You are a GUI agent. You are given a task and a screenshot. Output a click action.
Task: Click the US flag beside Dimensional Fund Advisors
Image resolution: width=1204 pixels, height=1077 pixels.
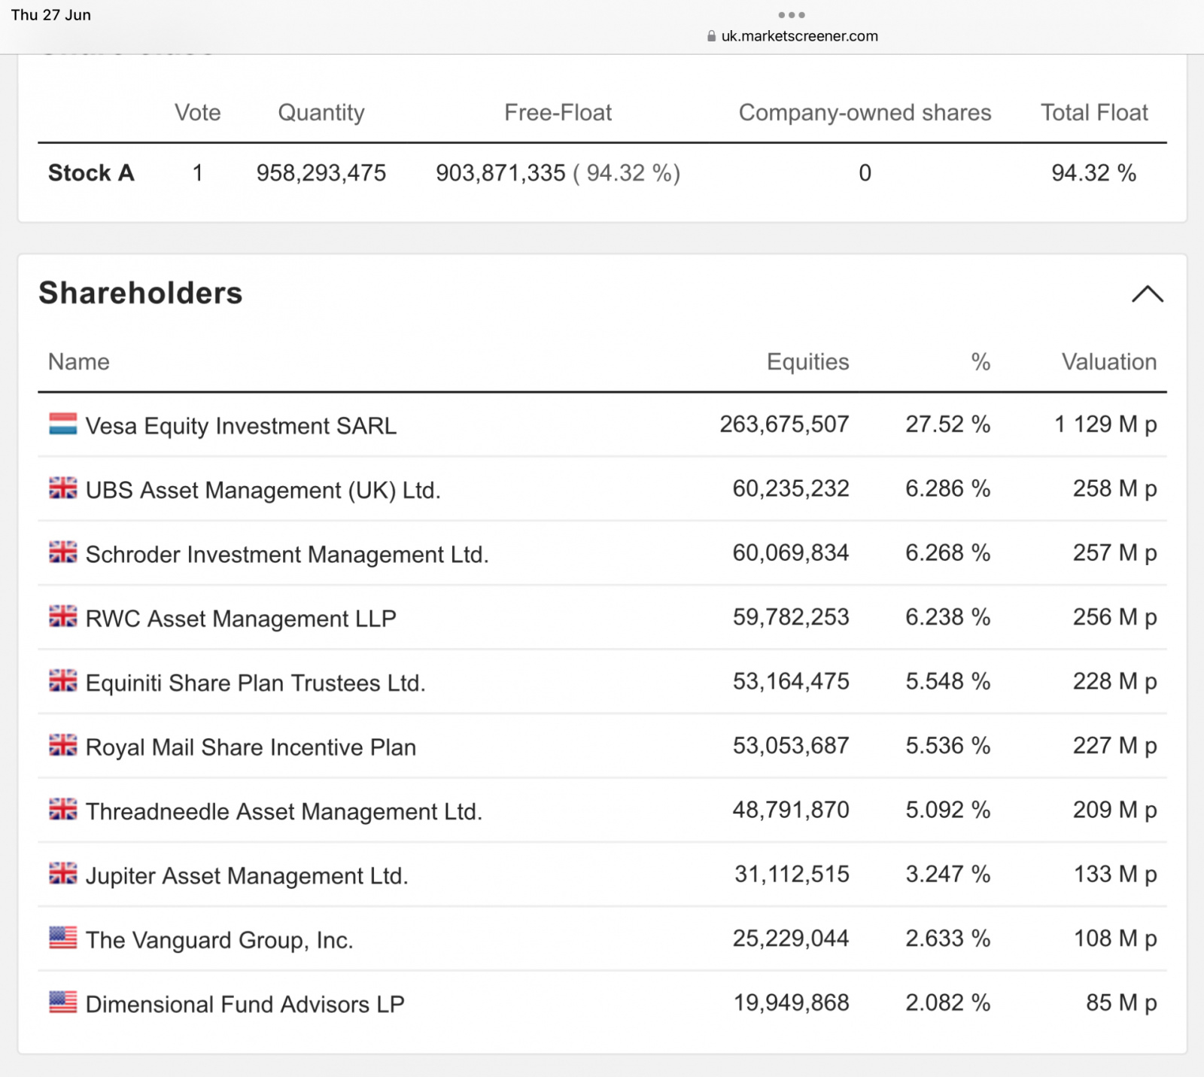click(62, 1002)
